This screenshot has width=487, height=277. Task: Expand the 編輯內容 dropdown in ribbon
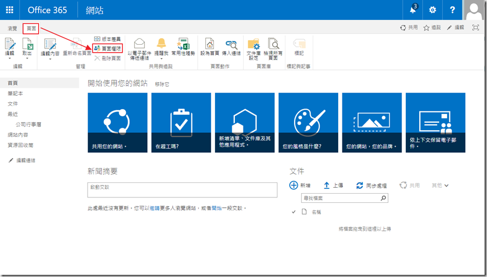click(x=50, y=59)
